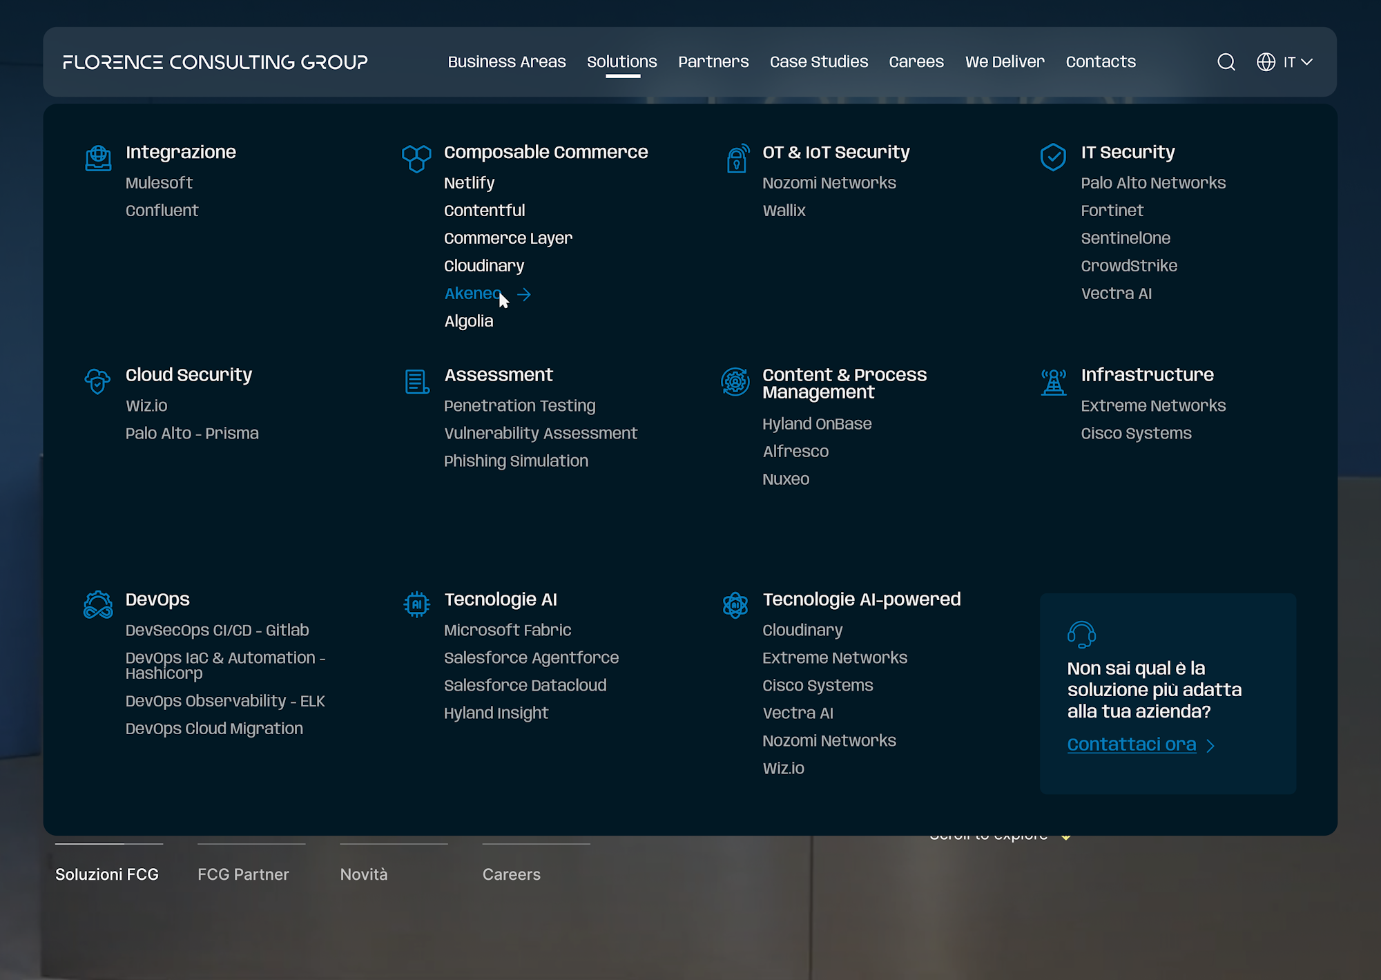Open the SentinelOne link
This screenshot has height=980, width=1381.
click(1126, 238)
